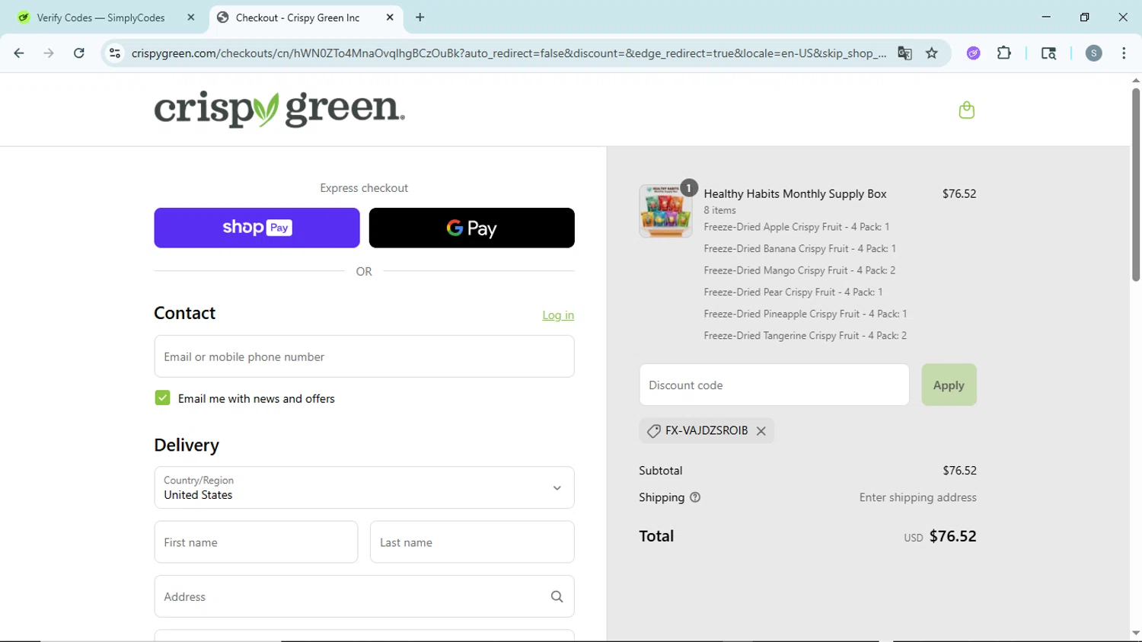Open the shipping help question icon

(x=694, y=497)
